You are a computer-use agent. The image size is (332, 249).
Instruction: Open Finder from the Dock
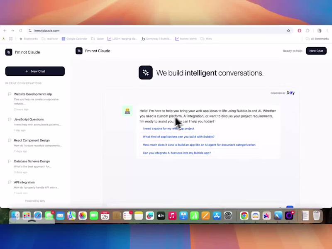click(15, 216)
